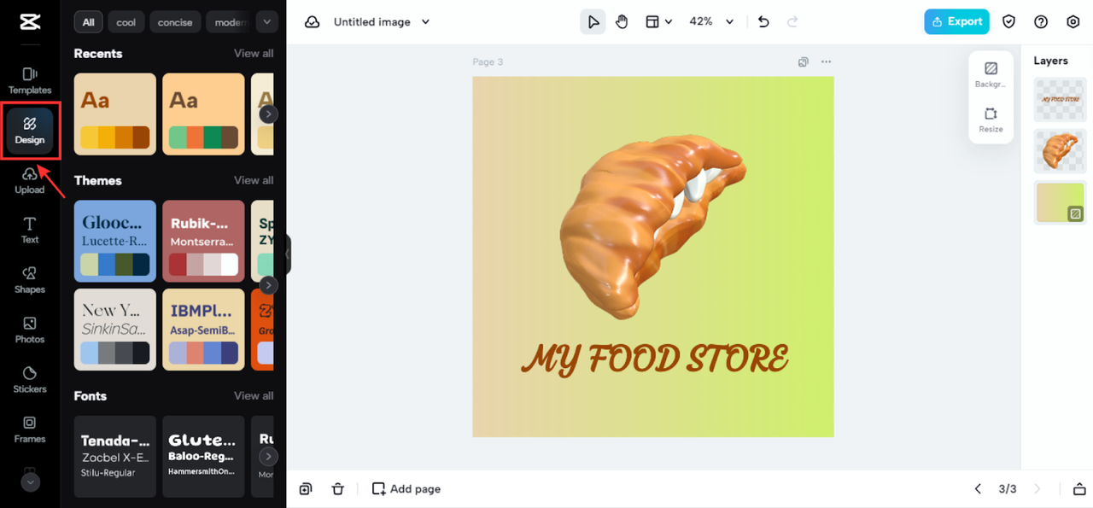View all Fonts
The height and width of the screenshot is (508, 1093).
(x=254, y=395)
